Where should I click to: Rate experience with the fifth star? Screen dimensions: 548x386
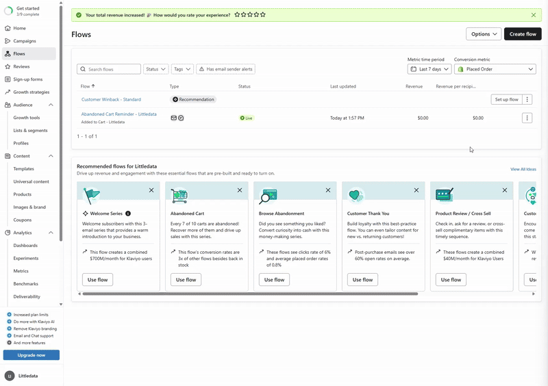coord(263,14)
